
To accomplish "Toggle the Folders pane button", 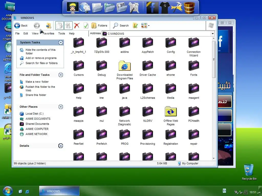I will coord(99,26).
